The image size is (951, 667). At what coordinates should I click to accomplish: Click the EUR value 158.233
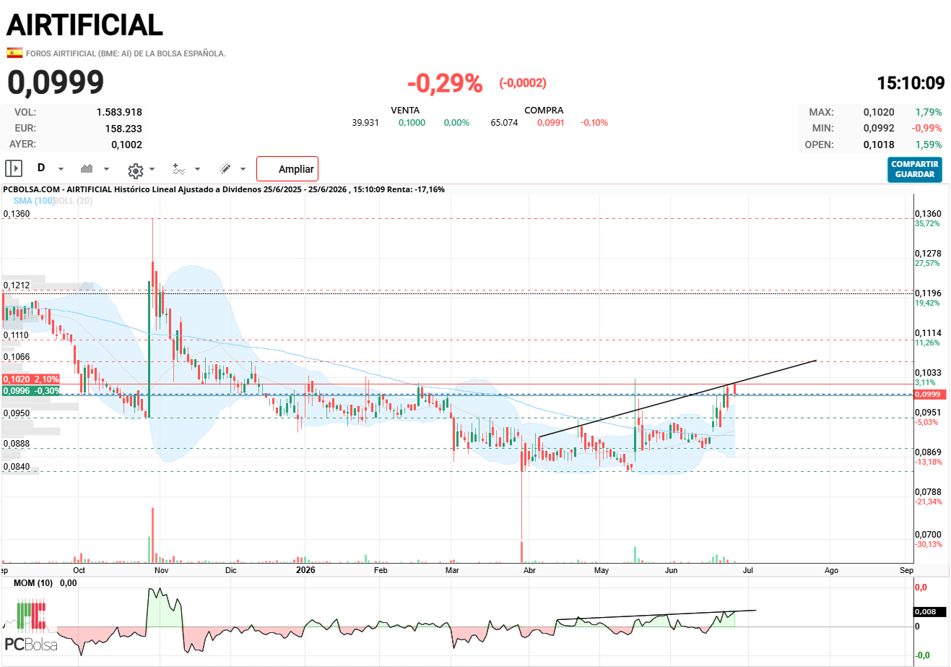(123, 129)
